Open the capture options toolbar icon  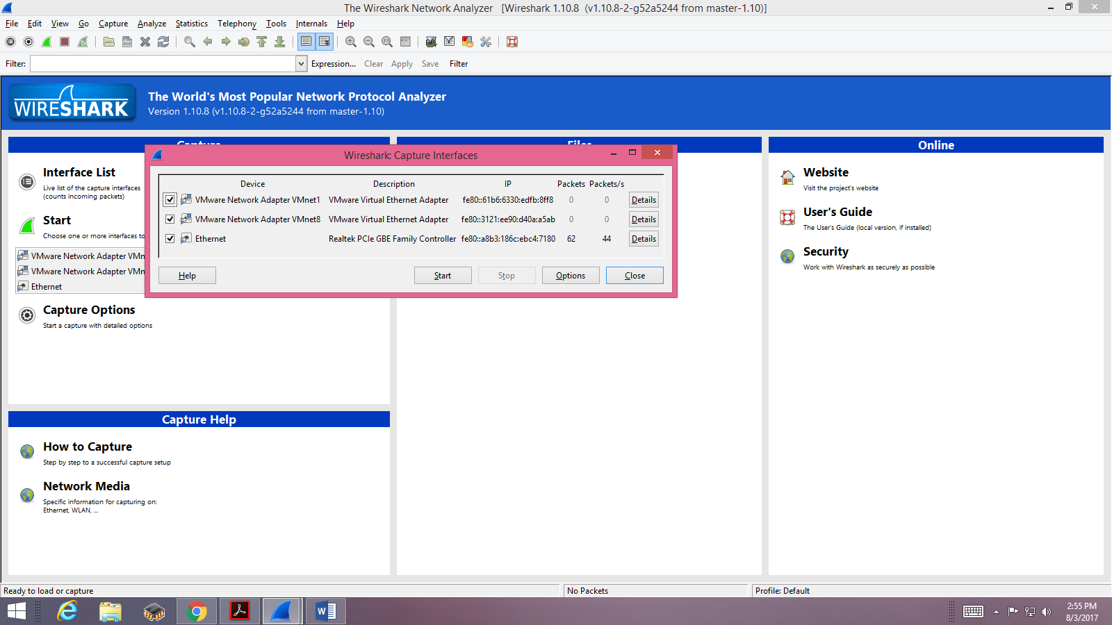tap(28, 42)
